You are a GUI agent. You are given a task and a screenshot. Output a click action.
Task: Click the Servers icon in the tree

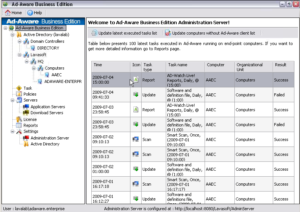19,100
